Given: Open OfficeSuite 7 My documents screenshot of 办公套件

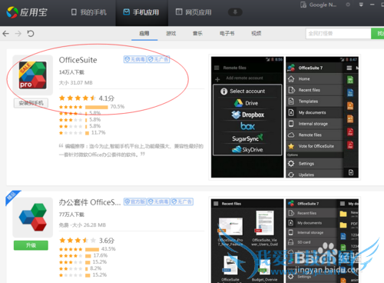Looking at the screenshot, I should coord(322,241).
